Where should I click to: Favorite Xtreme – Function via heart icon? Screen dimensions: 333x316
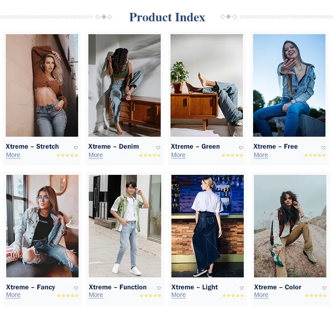[159, 288]
